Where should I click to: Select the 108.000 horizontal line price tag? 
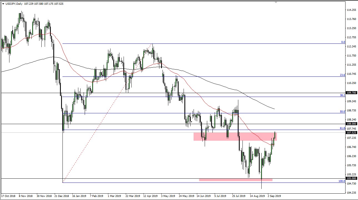point(351,124)
